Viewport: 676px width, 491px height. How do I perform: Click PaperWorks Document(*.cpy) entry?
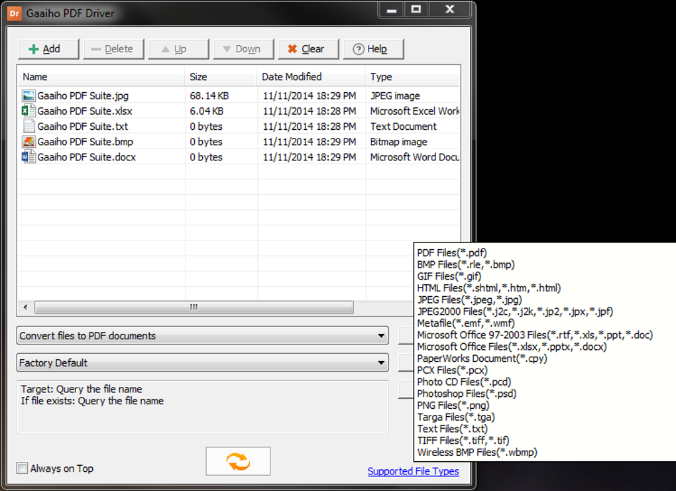point(482,358)
